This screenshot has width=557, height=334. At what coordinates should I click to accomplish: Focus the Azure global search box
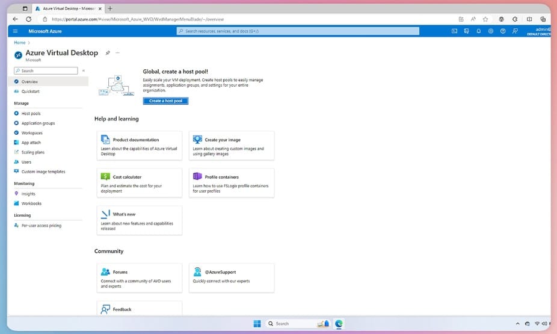298,31
